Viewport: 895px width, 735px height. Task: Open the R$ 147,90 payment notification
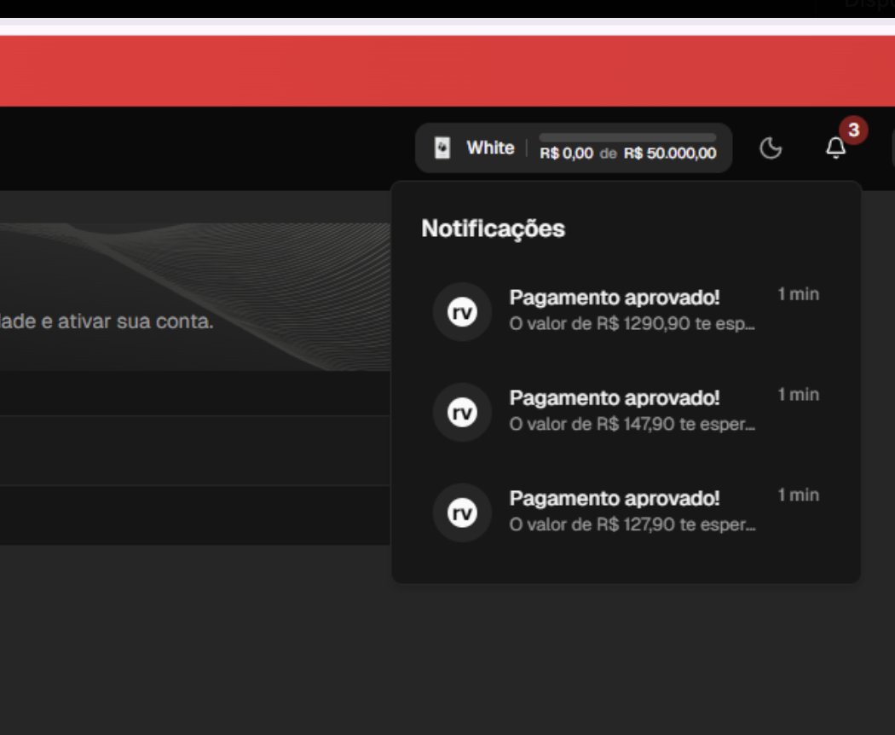pyautogui.click(x=626, y=412)
